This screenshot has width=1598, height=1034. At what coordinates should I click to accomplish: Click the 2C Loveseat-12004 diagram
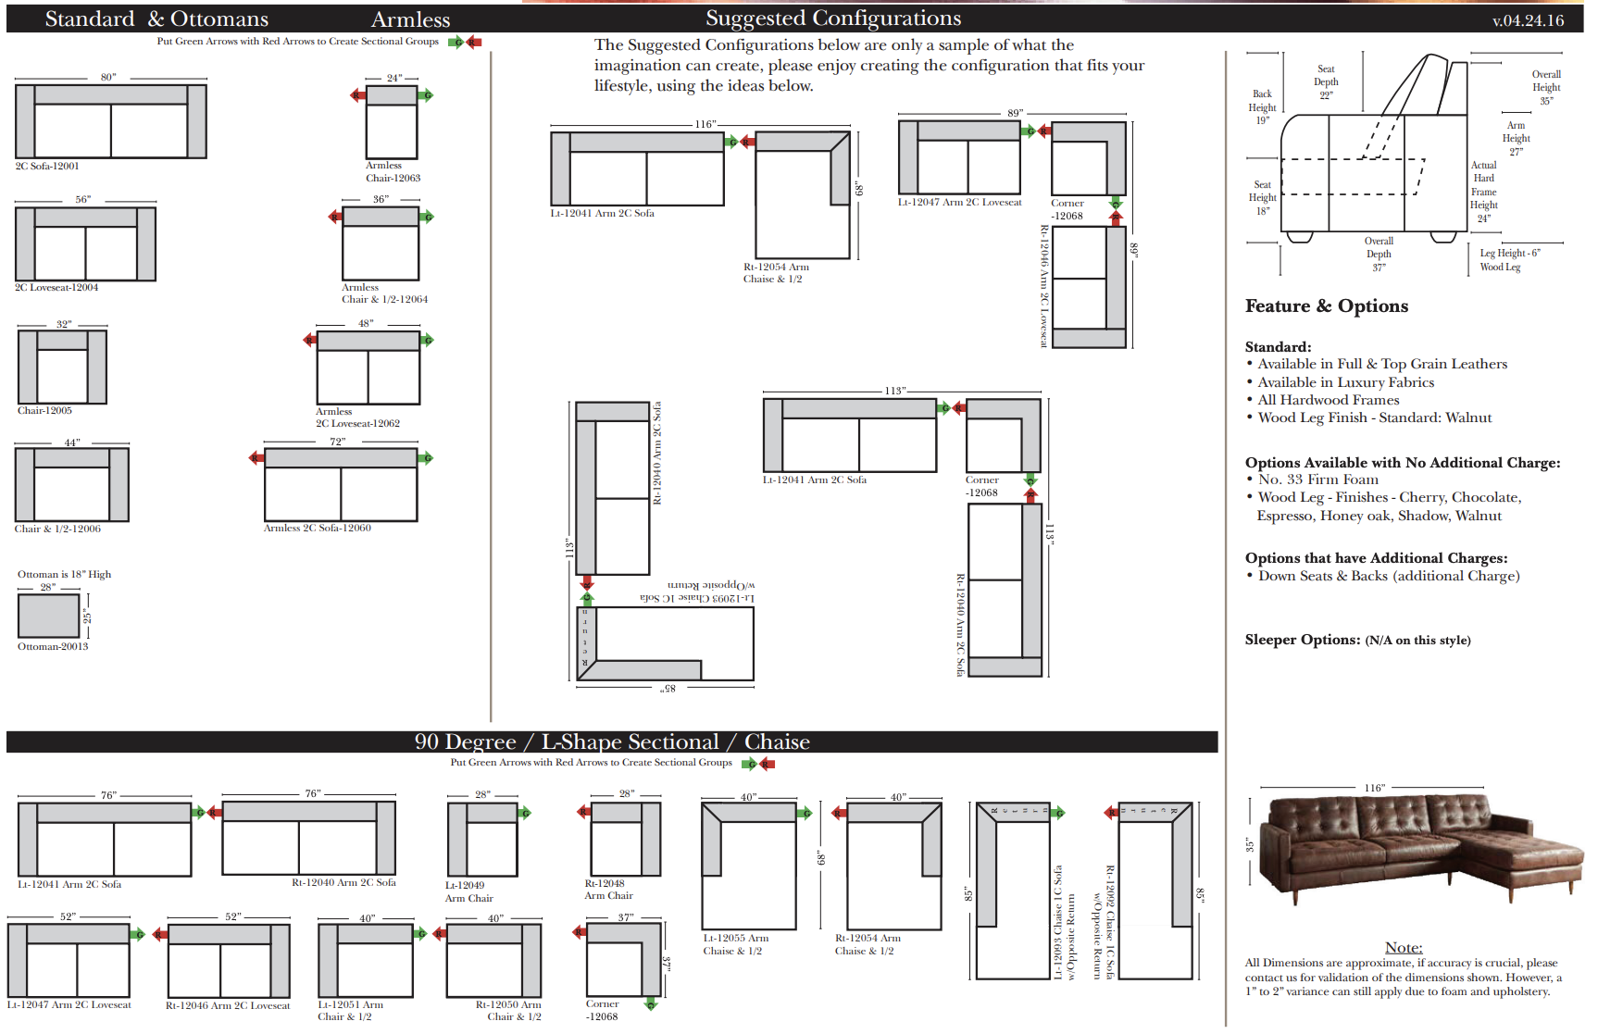(x=85, y=243)
